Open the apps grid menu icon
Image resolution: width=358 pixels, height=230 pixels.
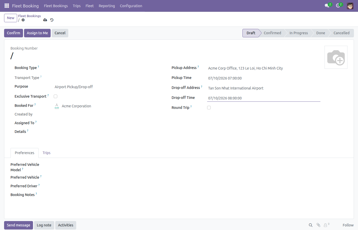coord(7,6)
